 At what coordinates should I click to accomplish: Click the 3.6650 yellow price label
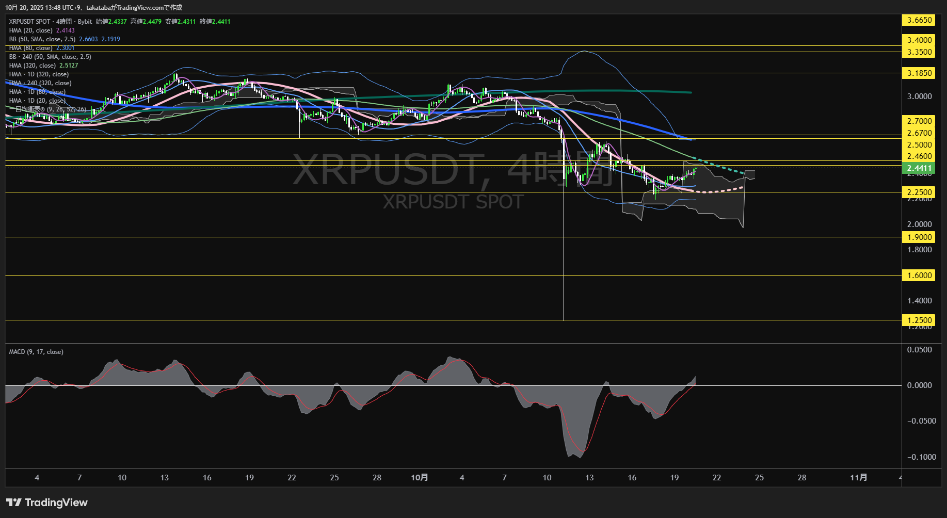pyautogui.click(x=919, y=20)
